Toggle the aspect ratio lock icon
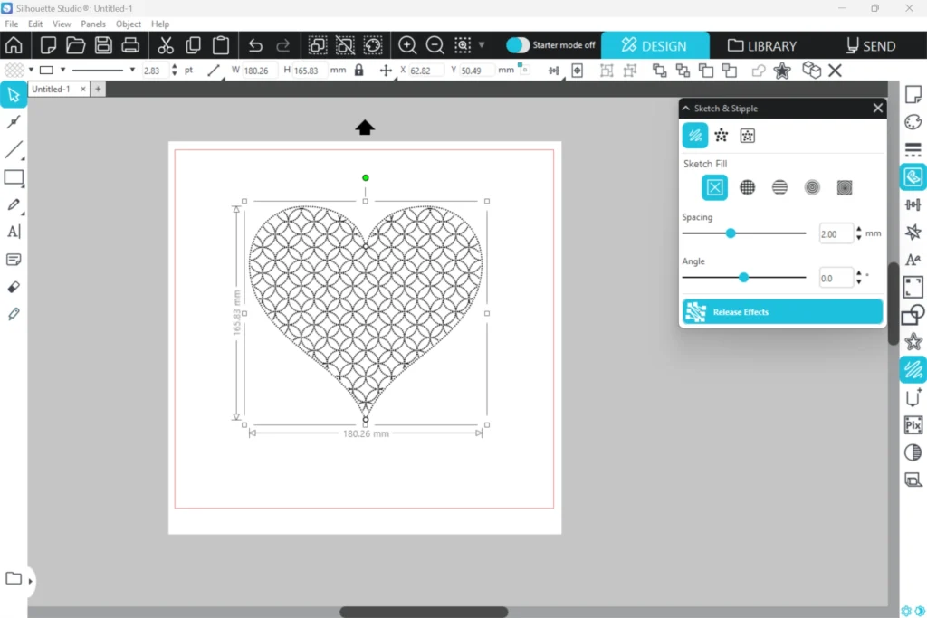The image size is (927, 618). click(359, 71)
